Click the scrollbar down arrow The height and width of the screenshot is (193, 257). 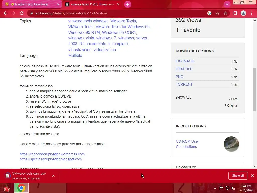pyautogui.click(x=255, y=166)
